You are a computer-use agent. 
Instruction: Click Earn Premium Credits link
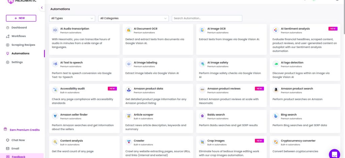(25, 130)
